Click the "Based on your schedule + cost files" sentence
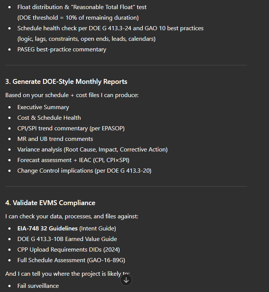 [72, 95]
